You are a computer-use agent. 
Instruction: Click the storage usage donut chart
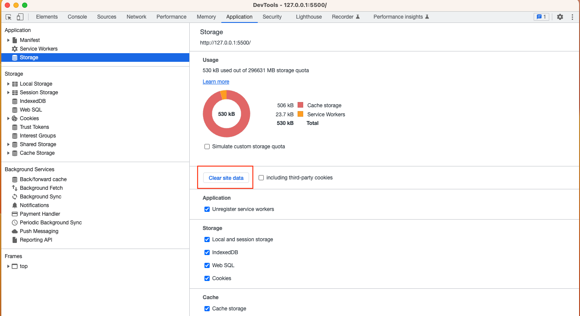[x=227, y=114]
